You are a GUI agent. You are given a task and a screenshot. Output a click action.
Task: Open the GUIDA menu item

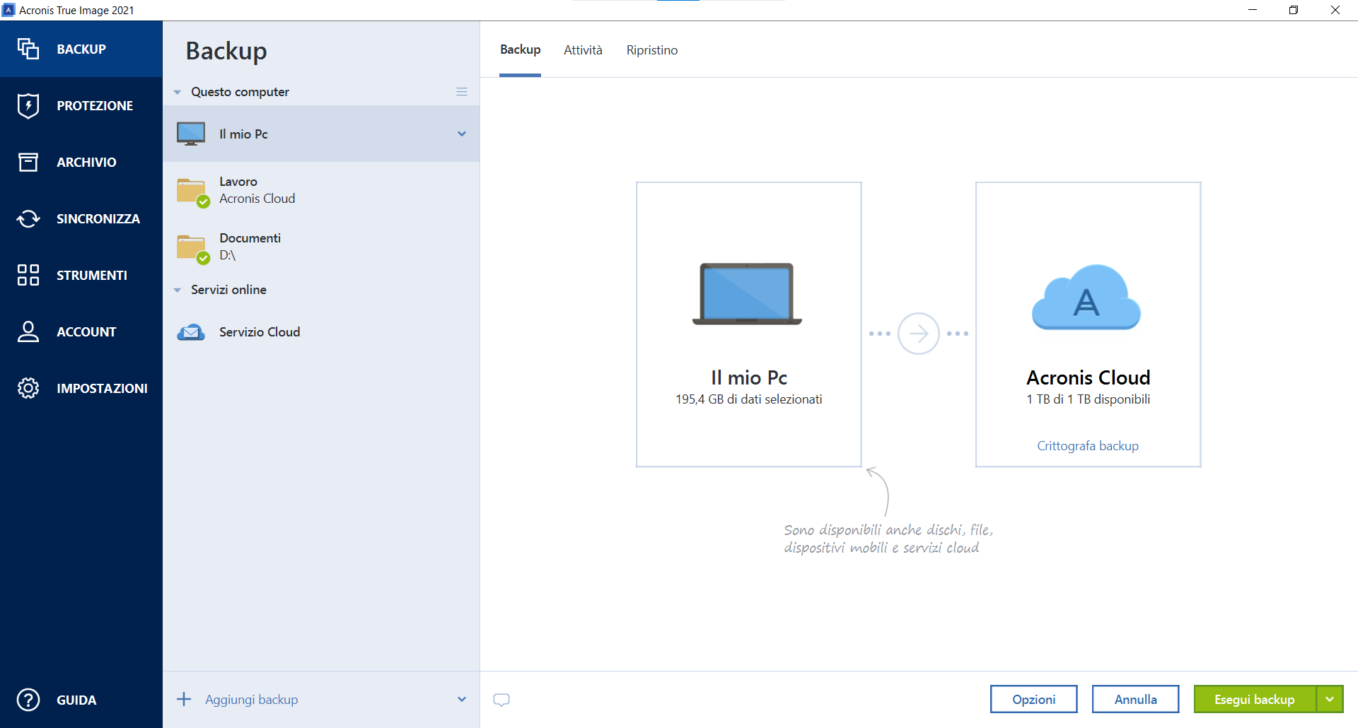[81, 700]
